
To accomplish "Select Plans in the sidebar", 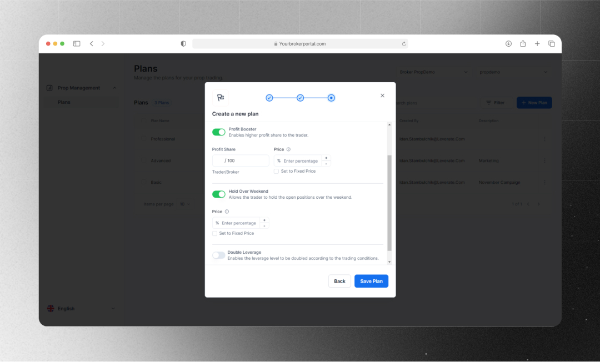I will coord(64,102).
